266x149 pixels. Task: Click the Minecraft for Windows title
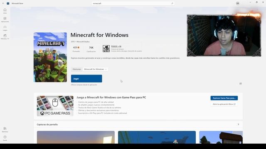[99, 35]
